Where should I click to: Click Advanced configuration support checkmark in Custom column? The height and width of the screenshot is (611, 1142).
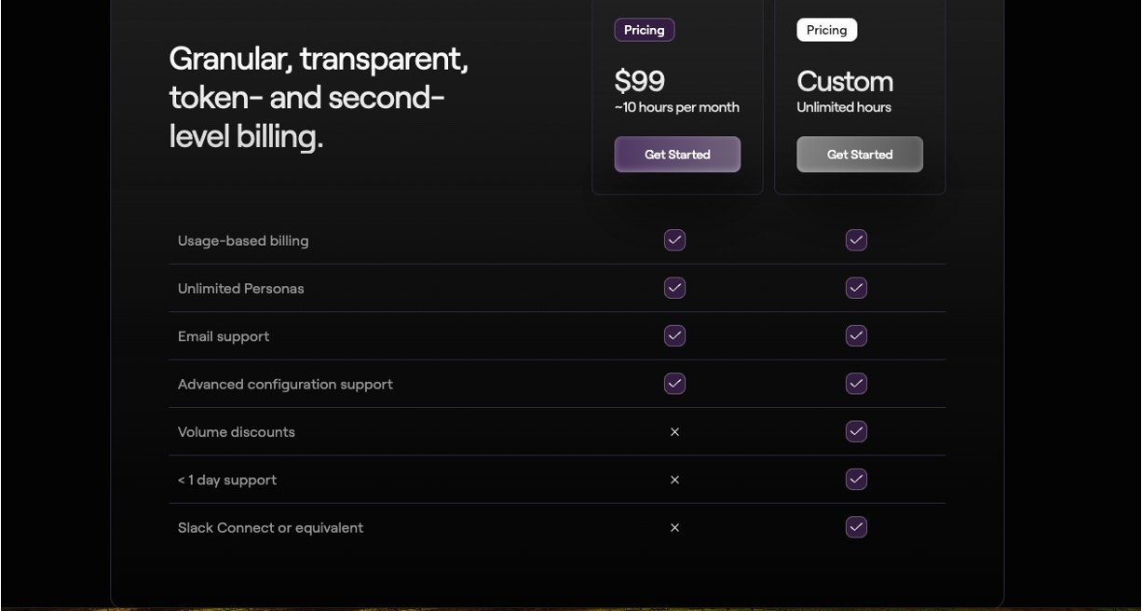(x=857, y=384)
